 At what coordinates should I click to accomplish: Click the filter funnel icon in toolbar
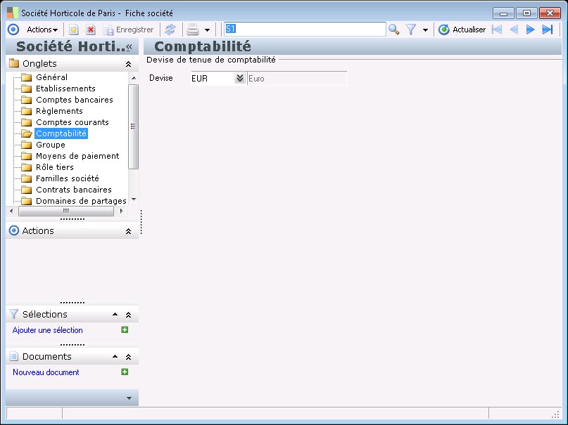coord(411,30)
